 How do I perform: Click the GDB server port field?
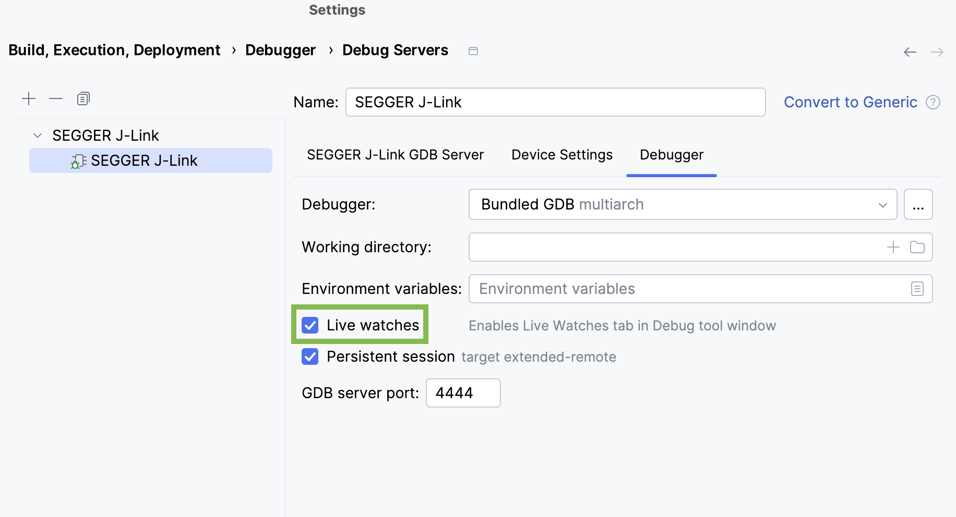(x=463, y=393)
